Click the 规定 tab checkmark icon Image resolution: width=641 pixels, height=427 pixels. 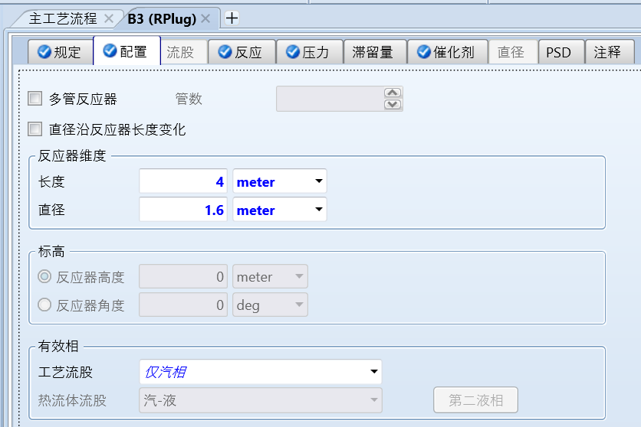pos(44,52)
